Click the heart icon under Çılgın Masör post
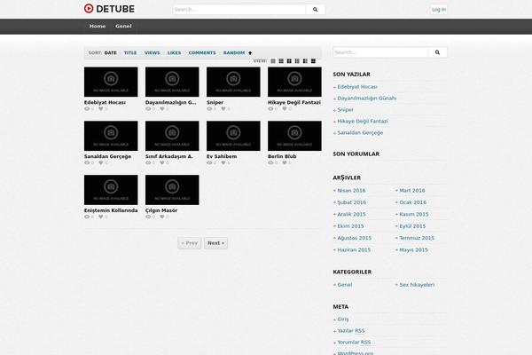 tap(162, 217)
